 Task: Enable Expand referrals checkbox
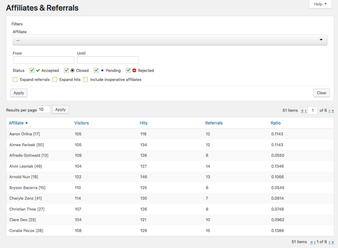(15, 80)
